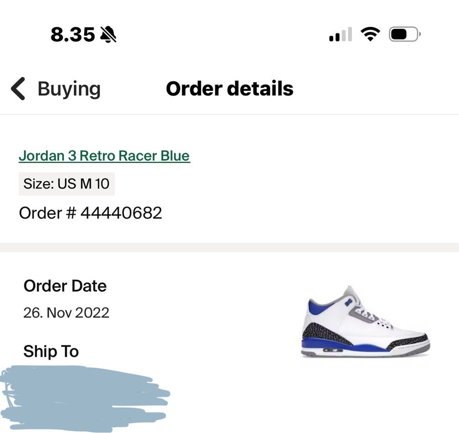Go back to the Buying screen label
The image size is (459, 433).
click(69, 89)
